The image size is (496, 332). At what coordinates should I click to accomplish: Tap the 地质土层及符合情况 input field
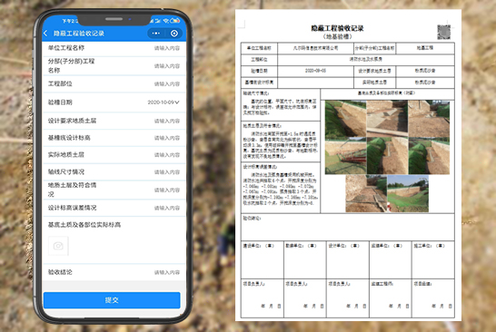114,190
